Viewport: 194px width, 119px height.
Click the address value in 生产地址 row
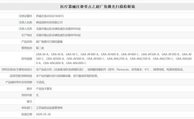coord(58,35)
